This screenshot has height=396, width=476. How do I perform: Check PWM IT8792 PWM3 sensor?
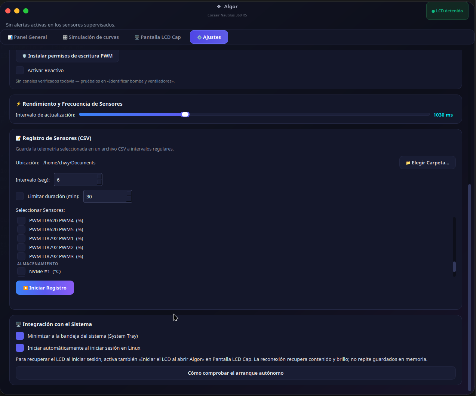[21, 256]
